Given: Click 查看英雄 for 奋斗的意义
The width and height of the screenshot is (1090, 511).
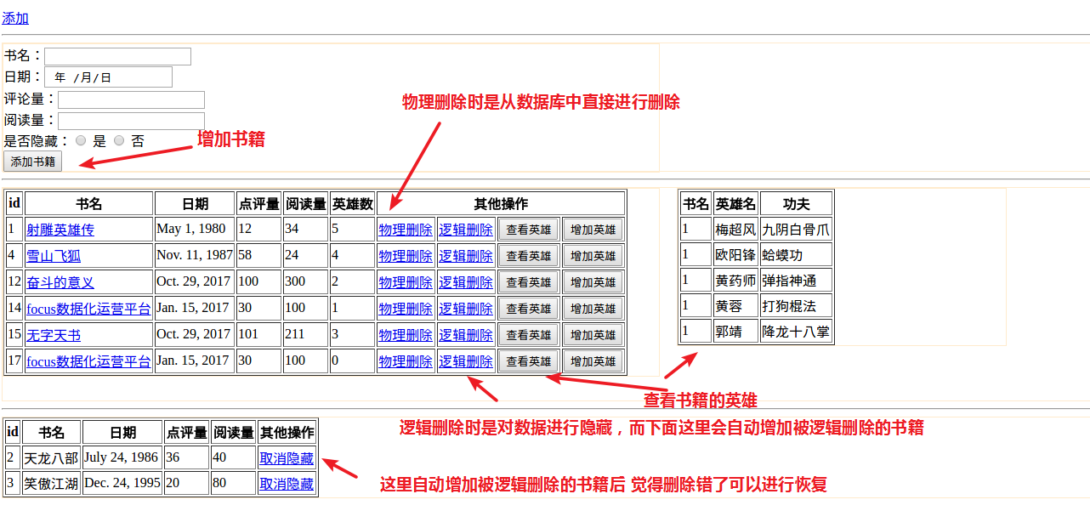Looking at the screenshot, I should (x=529, y=282).
